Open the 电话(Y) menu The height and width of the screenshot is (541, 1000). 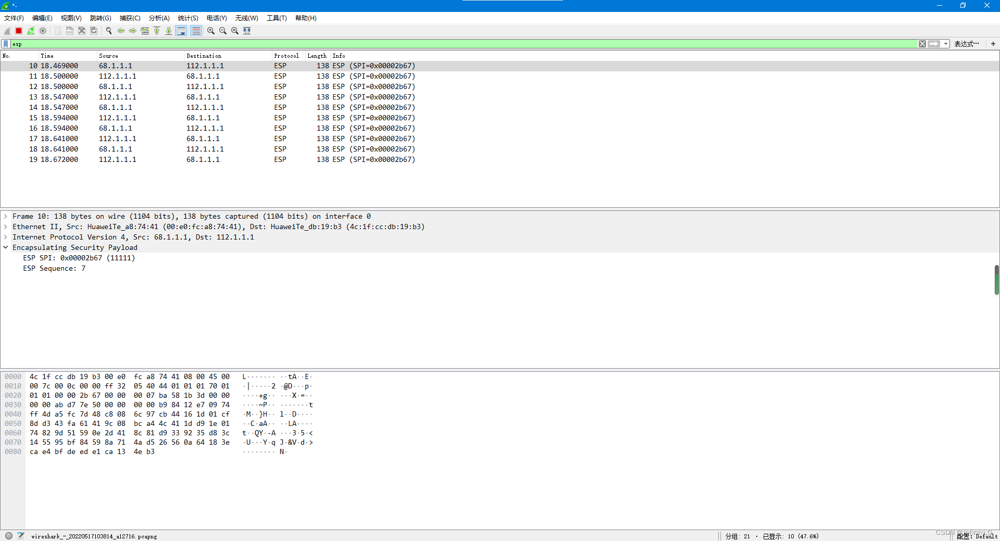(217, 18)
